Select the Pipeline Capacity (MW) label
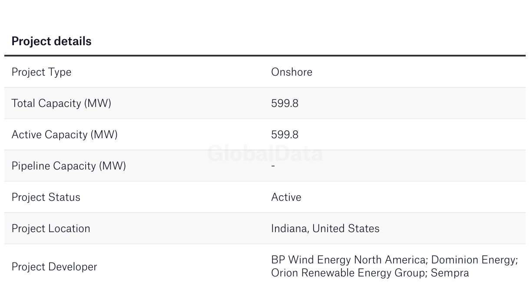This screenshot has width=530, height=306. coord(69,166)
